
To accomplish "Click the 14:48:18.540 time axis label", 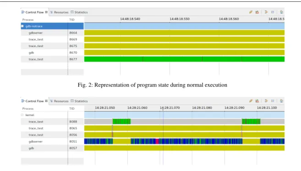I will click(130, 19).
